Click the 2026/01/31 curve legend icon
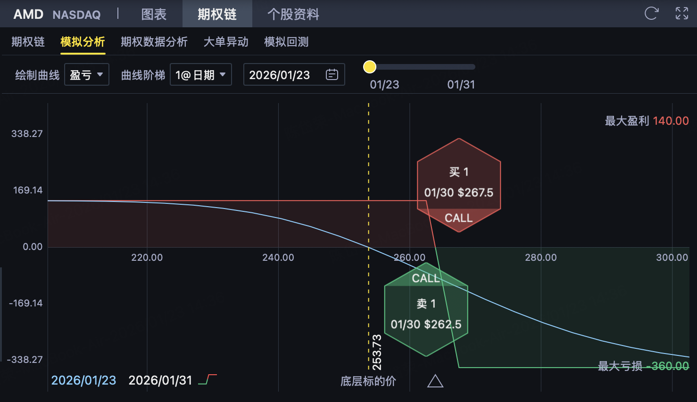 (x=207, y=379)
